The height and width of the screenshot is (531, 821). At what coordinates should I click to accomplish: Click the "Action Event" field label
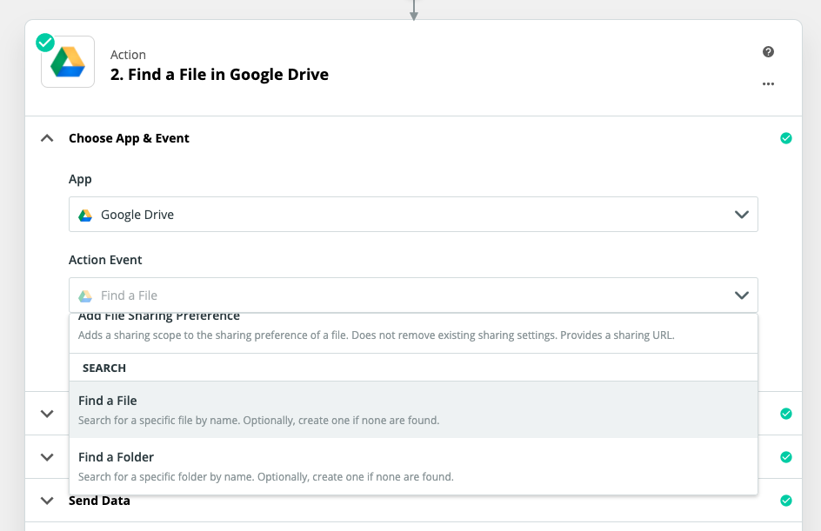105,260
